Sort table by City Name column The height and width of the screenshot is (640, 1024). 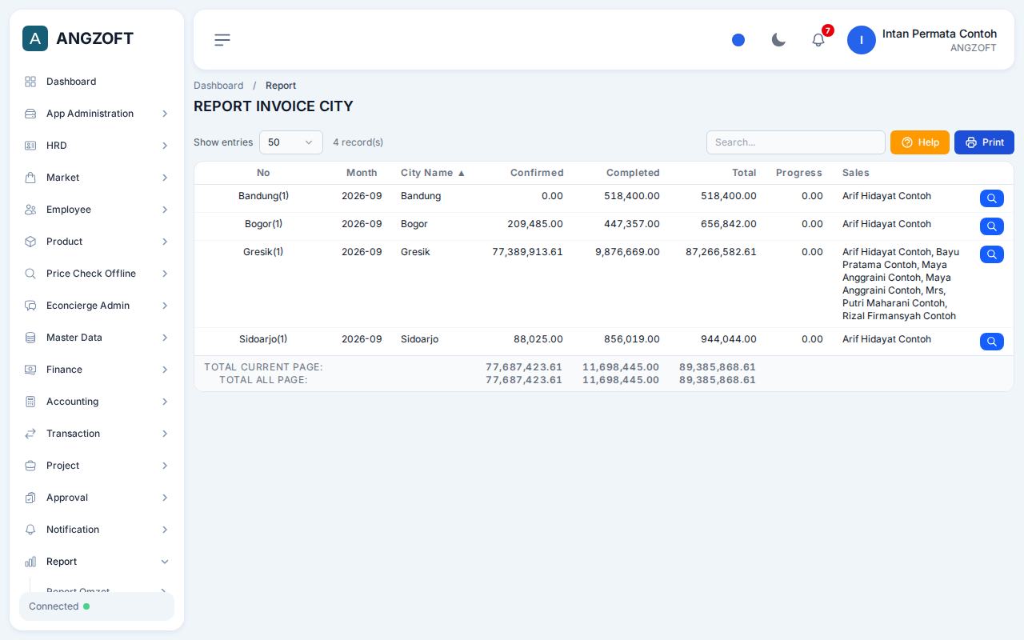pyautogui.click(x=433, y=173)
